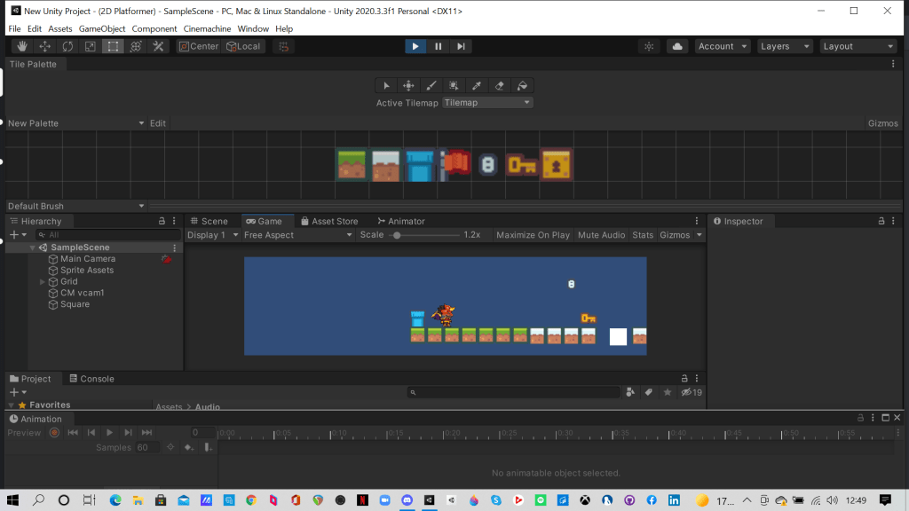The width and height of the screenshot is (909, 511).
Task: Choose the flood fill bucket tool
Action: tap(522, 85)
